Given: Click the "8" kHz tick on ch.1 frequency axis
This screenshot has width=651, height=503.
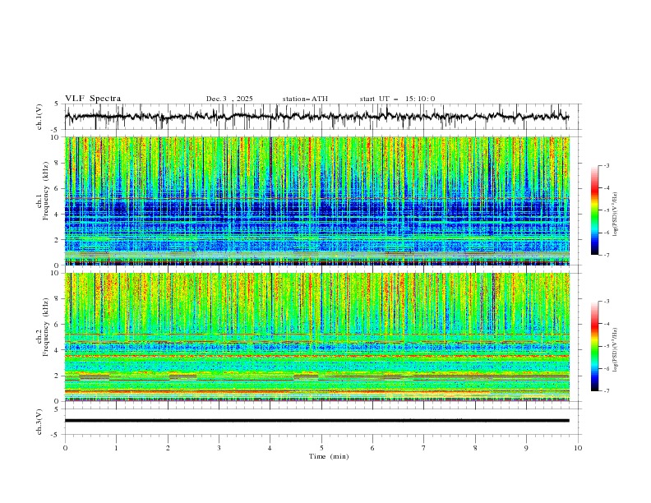Looking at the screenshot, I should click(58, 163).
